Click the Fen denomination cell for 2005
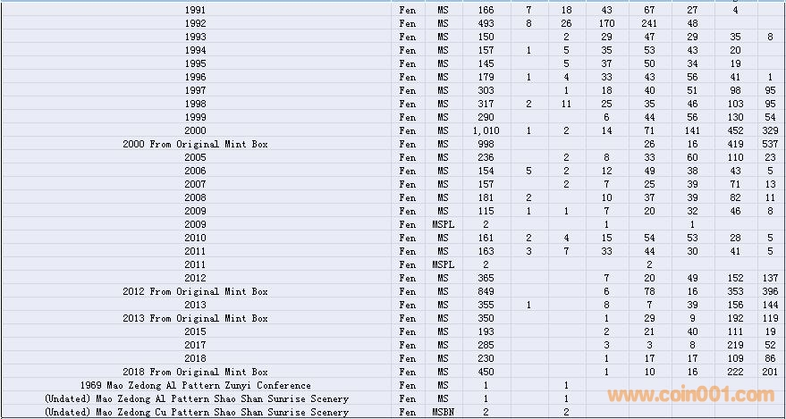786x419 pixels. click(408, 158)
